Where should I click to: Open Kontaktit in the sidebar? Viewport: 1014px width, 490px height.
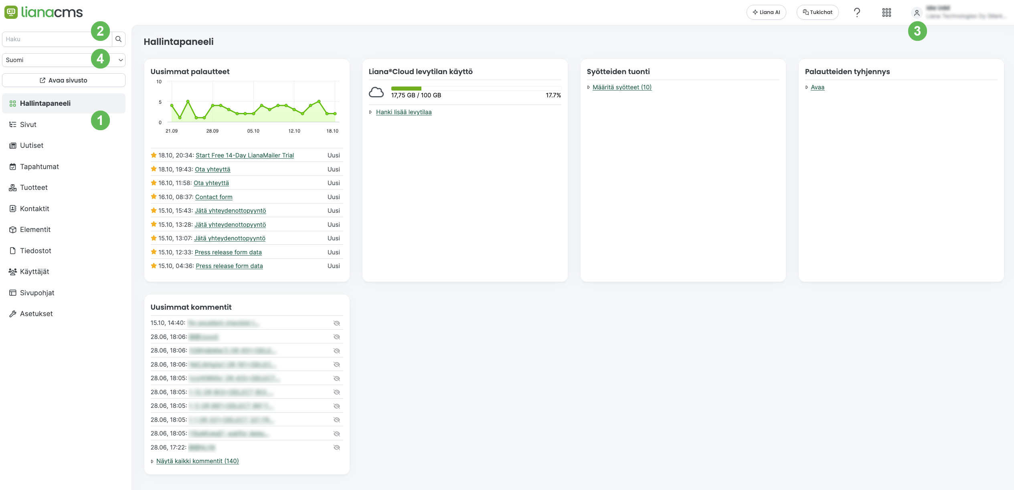[64, 209]
